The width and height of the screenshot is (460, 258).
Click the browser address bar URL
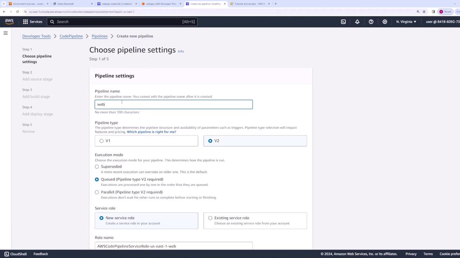[x=82, y=11]
